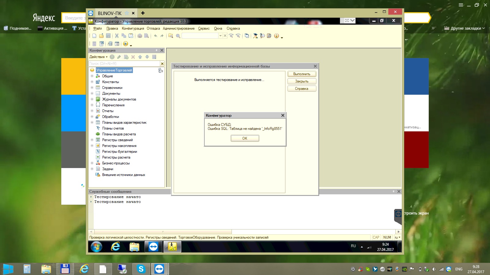This screenshot has height=275, width=490.
Task: Click the Open file folder icon
Action: (x=101, y=36)
